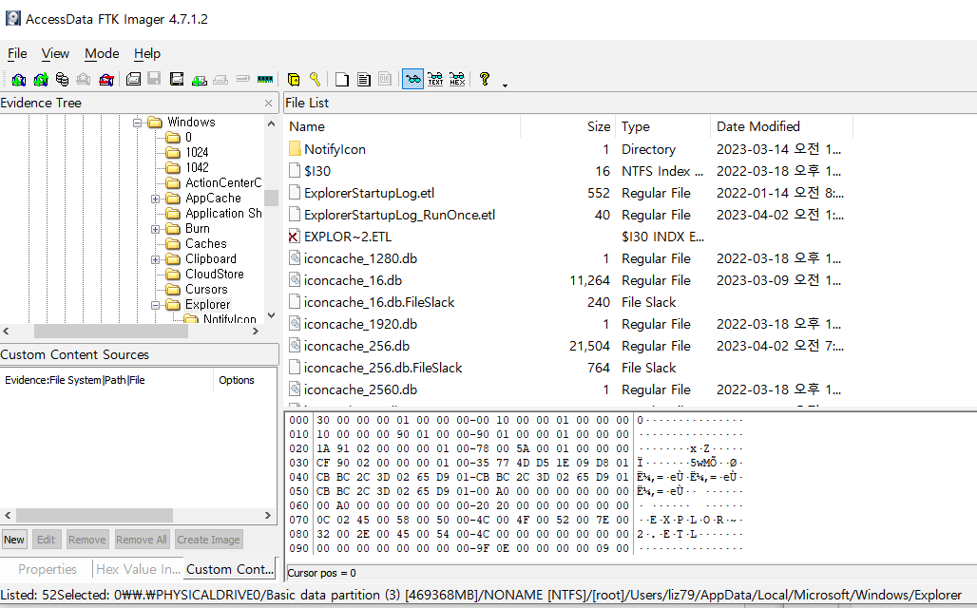Select the $I30 file entry
The height and width of the screenshot is (608, 977).
(x=317, y=171)
